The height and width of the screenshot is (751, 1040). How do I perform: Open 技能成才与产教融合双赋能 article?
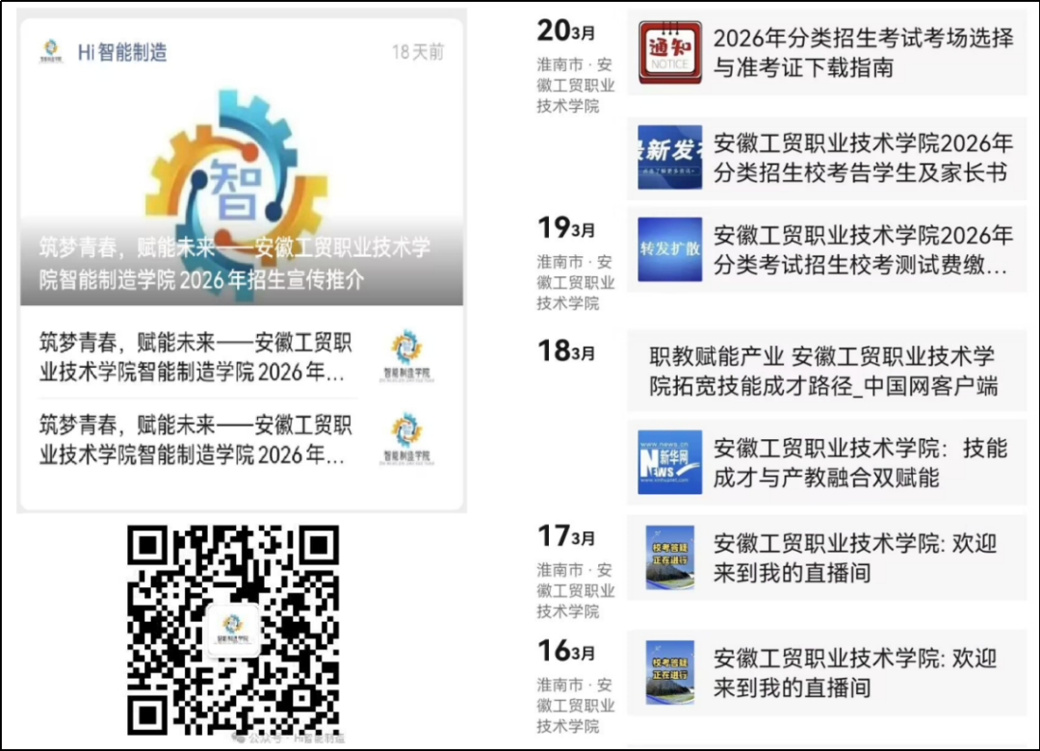click(860, 462)
